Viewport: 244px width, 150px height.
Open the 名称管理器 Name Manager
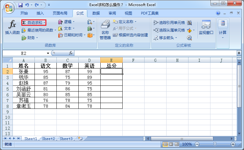105,30
